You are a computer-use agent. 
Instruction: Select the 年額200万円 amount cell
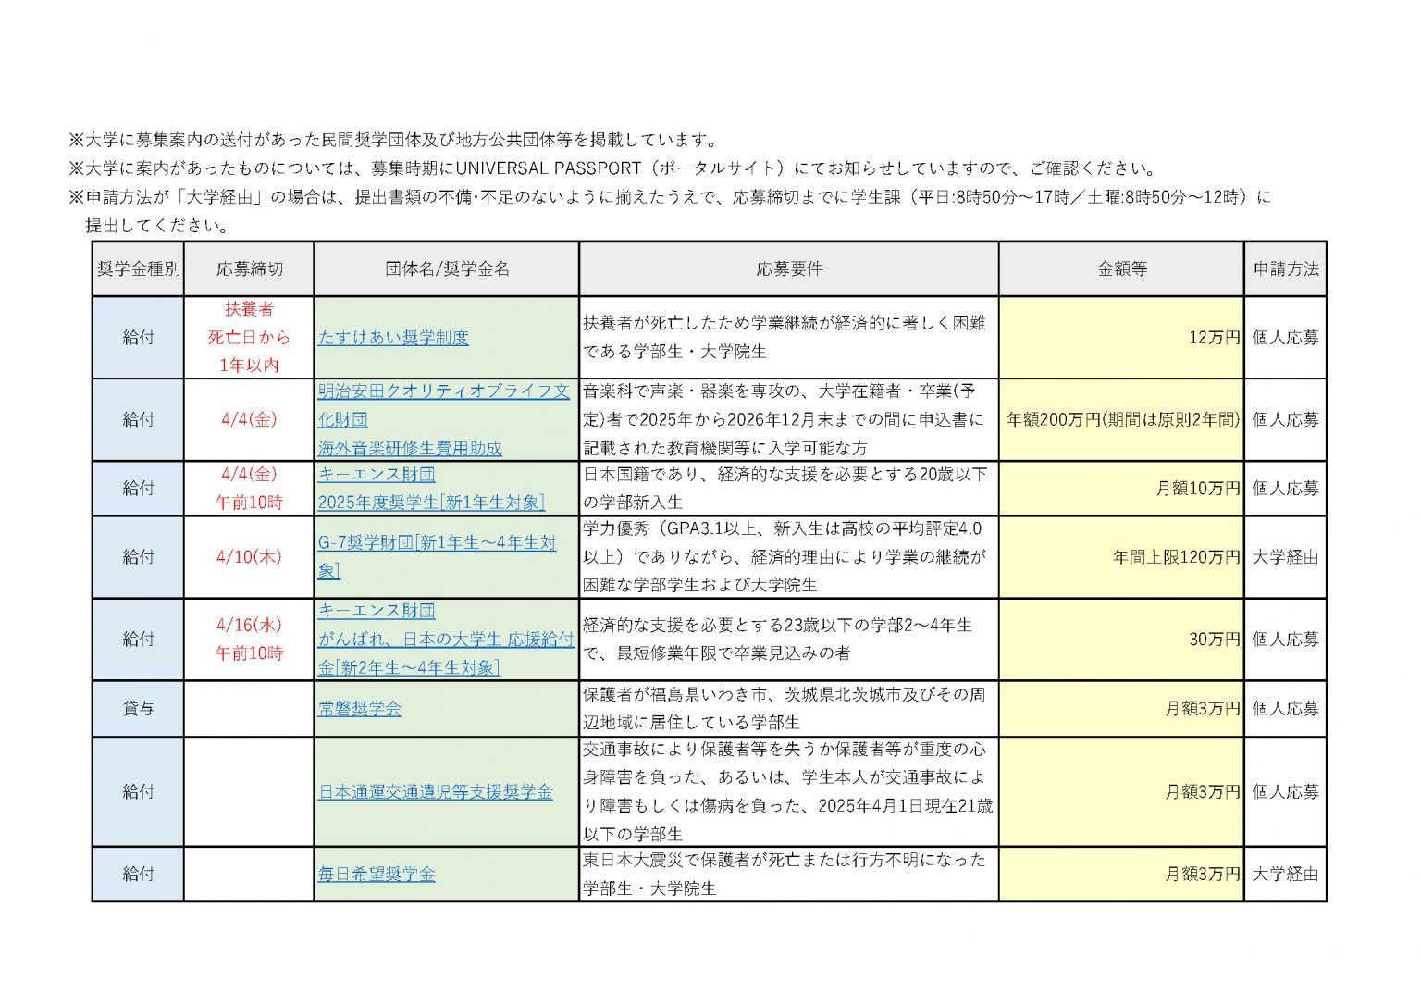[1121, 420]
